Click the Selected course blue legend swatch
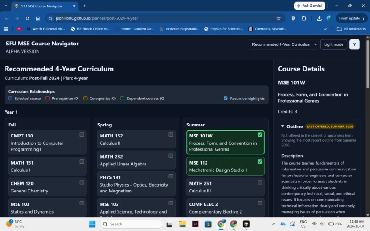The width and height of the screenshot is (370, 231). pos(10,98)
